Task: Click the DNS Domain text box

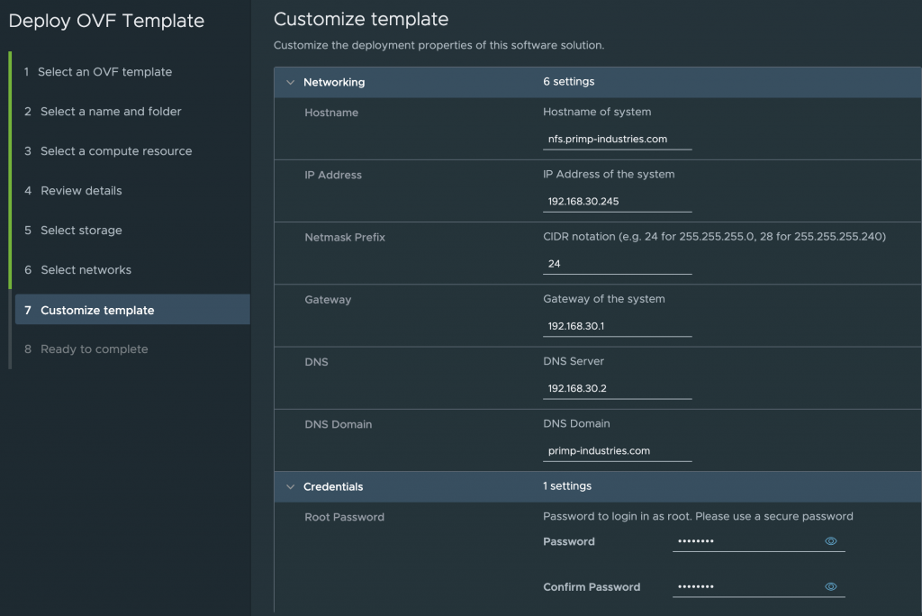Action: (617, 450)
